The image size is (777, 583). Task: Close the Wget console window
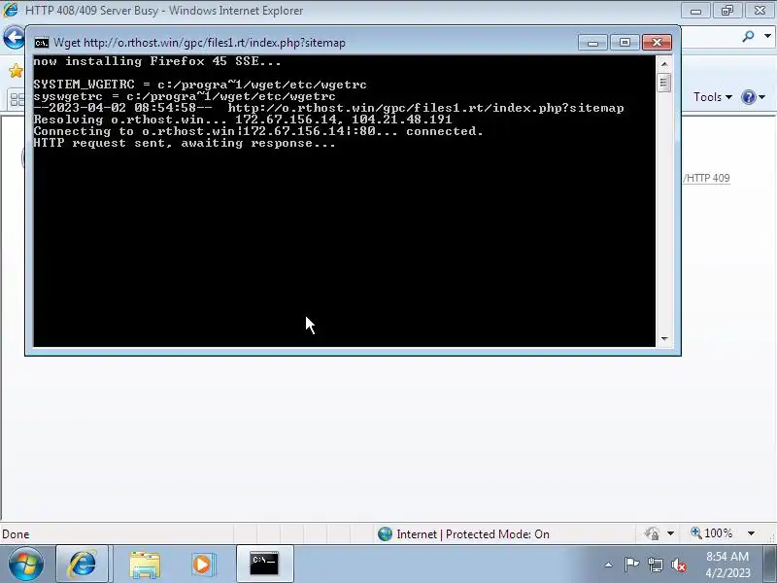tap(657, 43)
